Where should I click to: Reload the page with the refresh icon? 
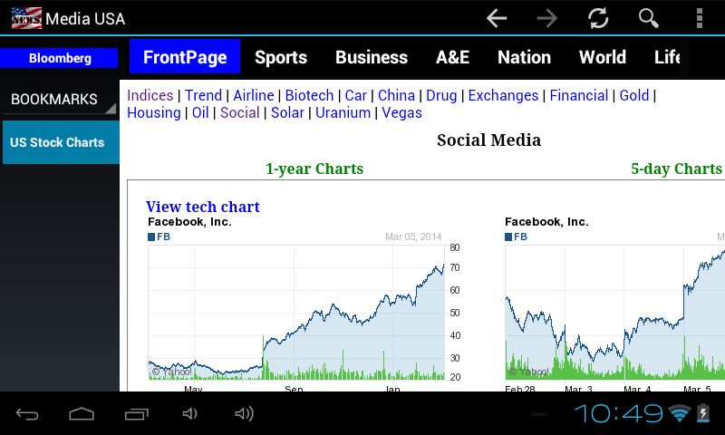coord(597,18)
